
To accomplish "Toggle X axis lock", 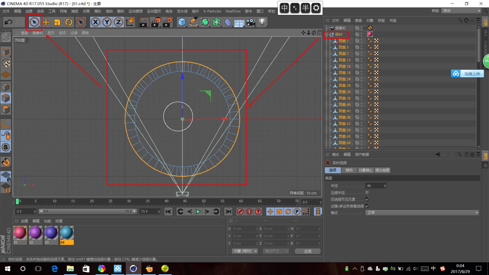I will coord(96,22).
